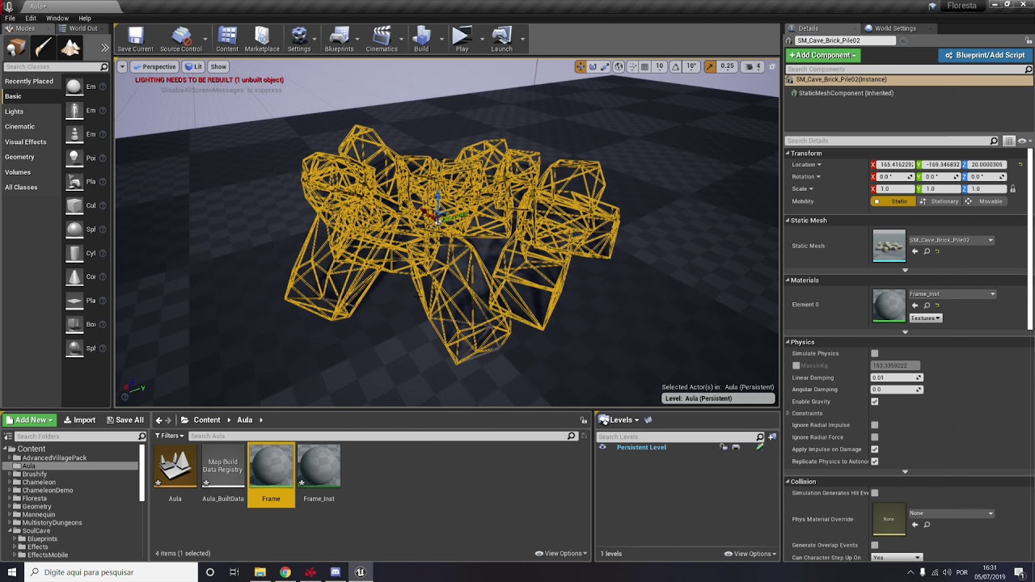Open the Textures dropdown under Materials

[926, 318]
